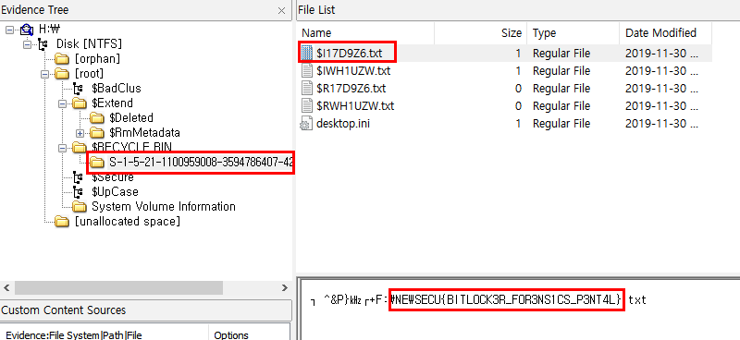Select $Deleted folder in the tree

pyautogui.click(x=131, y=118)
